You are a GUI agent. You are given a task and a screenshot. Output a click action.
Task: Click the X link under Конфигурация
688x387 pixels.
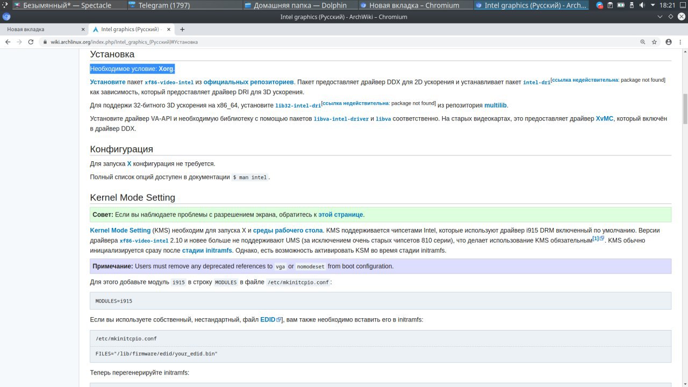[x=129, y=163]
